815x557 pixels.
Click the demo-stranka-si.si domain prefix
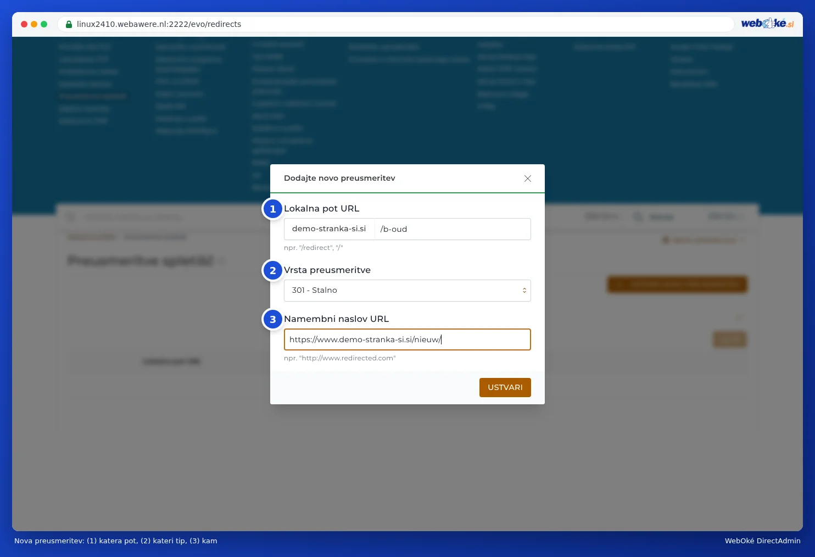(x=329, y=229)
